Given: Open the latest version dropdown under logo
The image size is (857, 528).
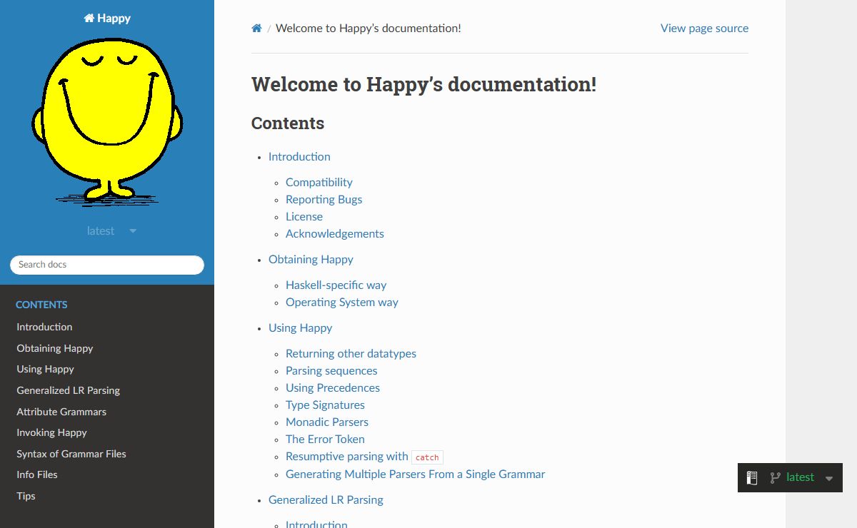Looking at the screenshot, I should [111, 231].
